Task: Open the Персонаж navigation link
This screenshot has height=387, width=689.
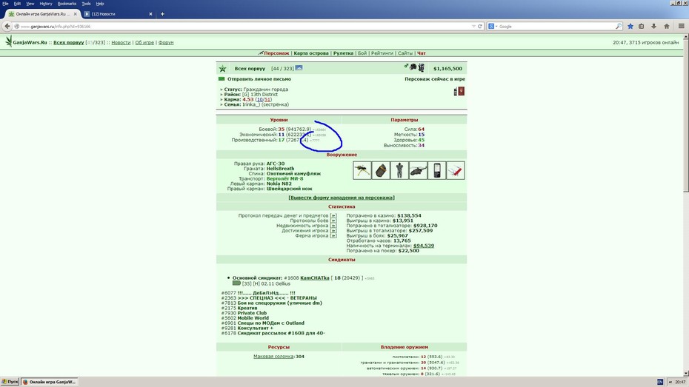Action: (276, 53)
